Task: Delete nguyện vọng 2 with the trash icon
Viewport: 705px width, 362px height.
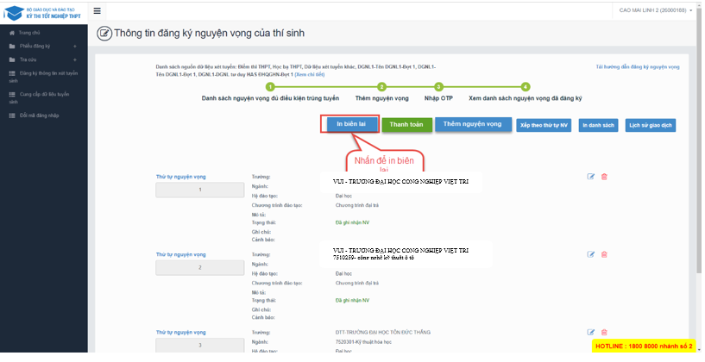Action: point(604,254)
